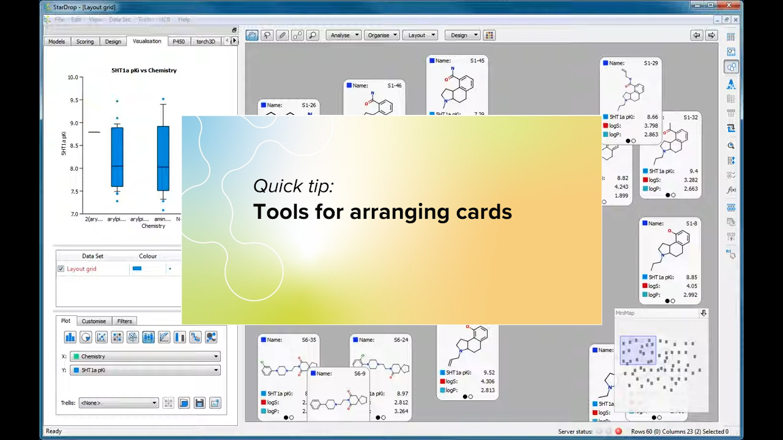Image resolution: width=783 pixels, height=440 pixels.
Task: Select the four-quadrant dot plot icon
Action: (x=117, y=337)
